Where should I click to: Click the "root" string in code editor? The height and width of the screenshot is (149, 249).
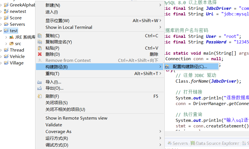pos(231,36)
